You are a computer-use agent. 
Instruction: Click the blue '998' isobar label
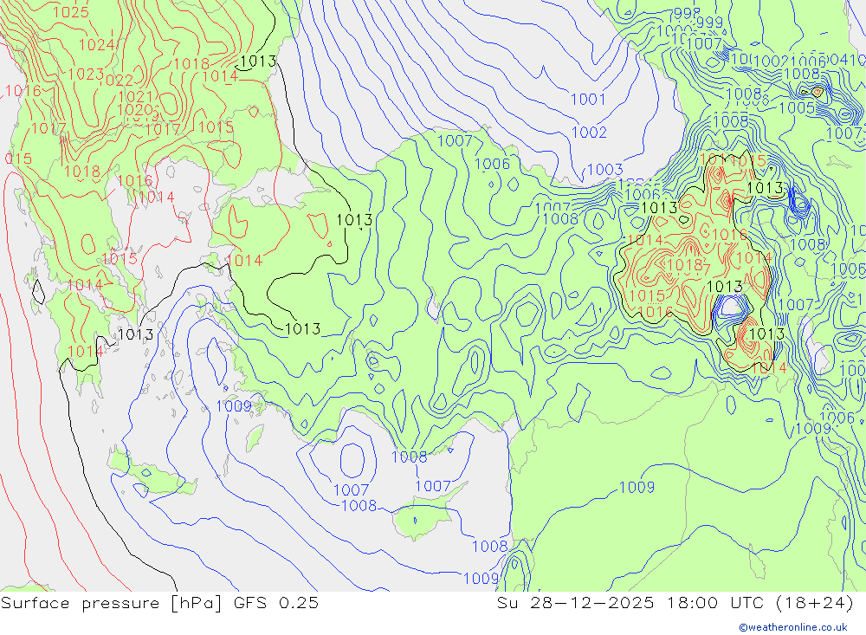[687, 13]
